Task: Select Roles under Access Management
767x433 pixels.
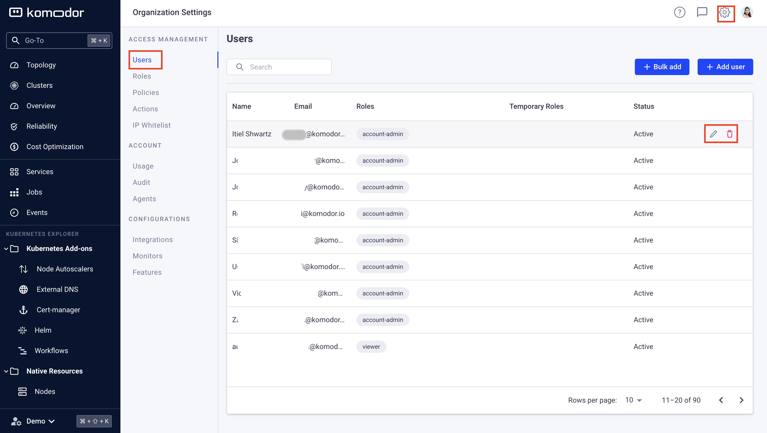Action: [142, 76]
